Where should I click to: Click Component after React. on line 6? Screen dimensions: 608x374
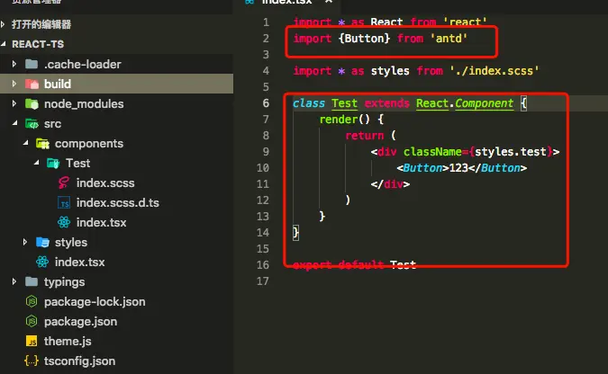[484, 103]
